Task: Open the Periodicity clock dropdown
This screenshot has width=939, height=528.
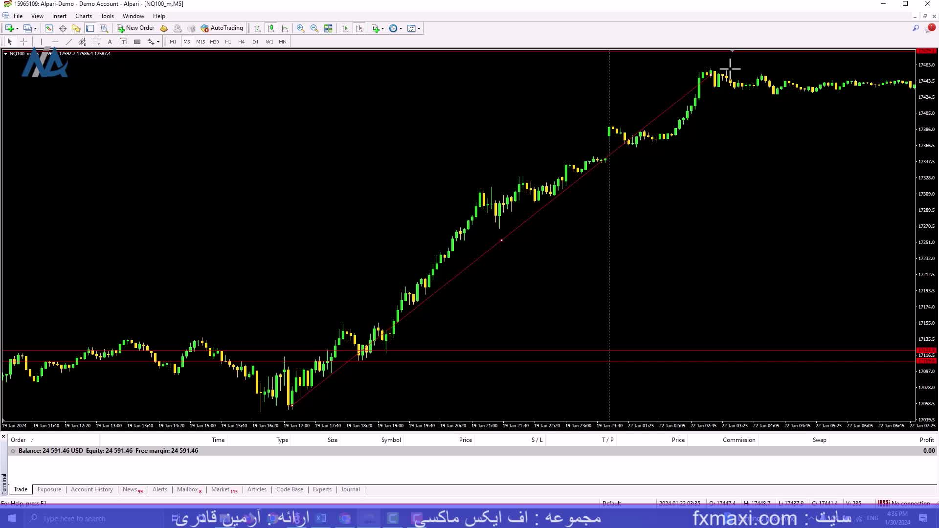Action: [395, 28]
